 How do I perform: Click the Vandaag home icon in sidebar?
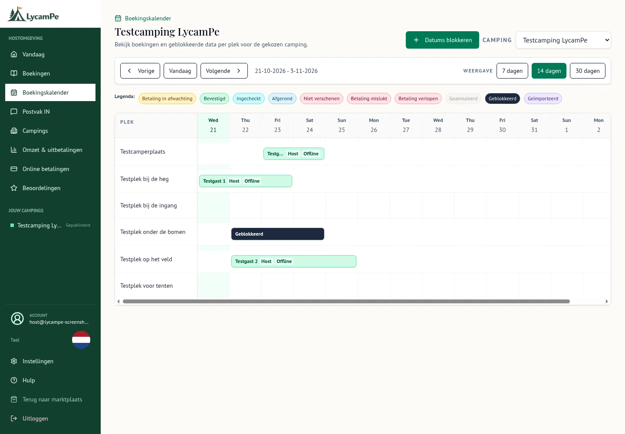coord(14,54)
